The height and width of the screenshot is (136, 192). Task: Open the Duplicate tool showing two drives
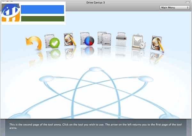pos(104,39)
